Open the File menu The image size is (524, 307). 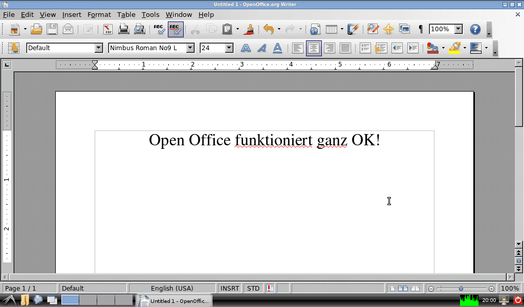9,15
